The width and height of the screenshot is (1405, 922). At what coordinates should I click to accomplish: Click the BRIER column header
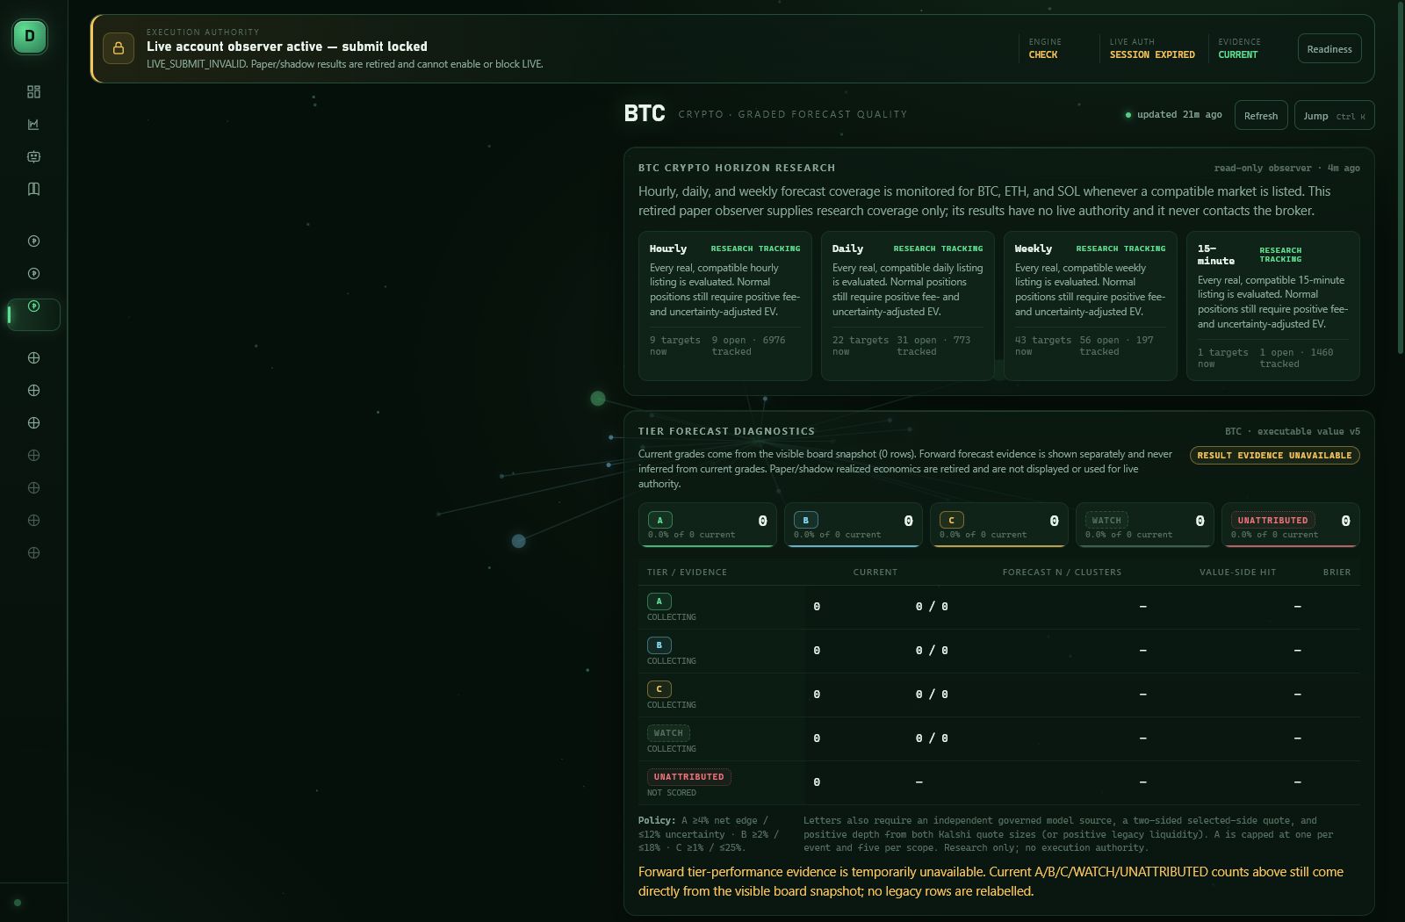pos(1337,573)
